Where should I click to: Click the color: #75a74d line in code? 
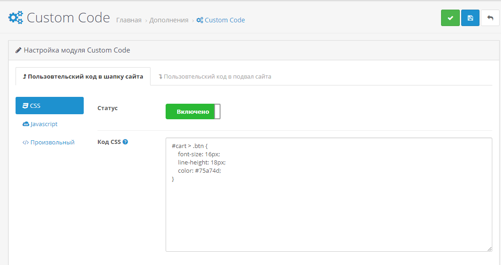(x=199, y=170)
